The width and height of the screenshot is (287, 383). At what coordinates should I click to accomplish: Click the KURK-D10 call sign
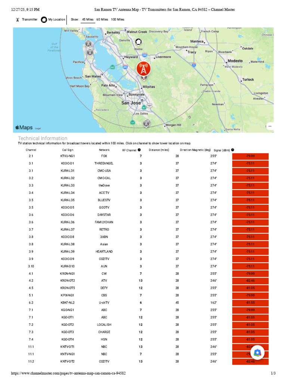click(68, 266)
